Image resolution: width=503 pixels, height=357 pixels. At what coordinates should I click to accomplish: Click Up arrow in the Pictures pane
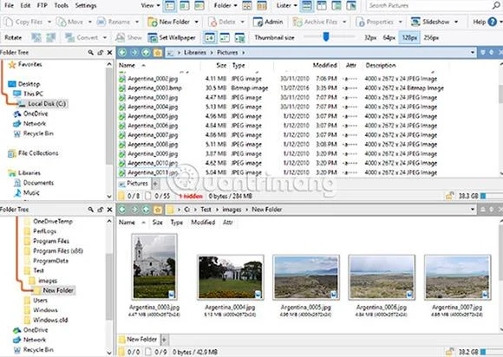click(x=146, y=52)
